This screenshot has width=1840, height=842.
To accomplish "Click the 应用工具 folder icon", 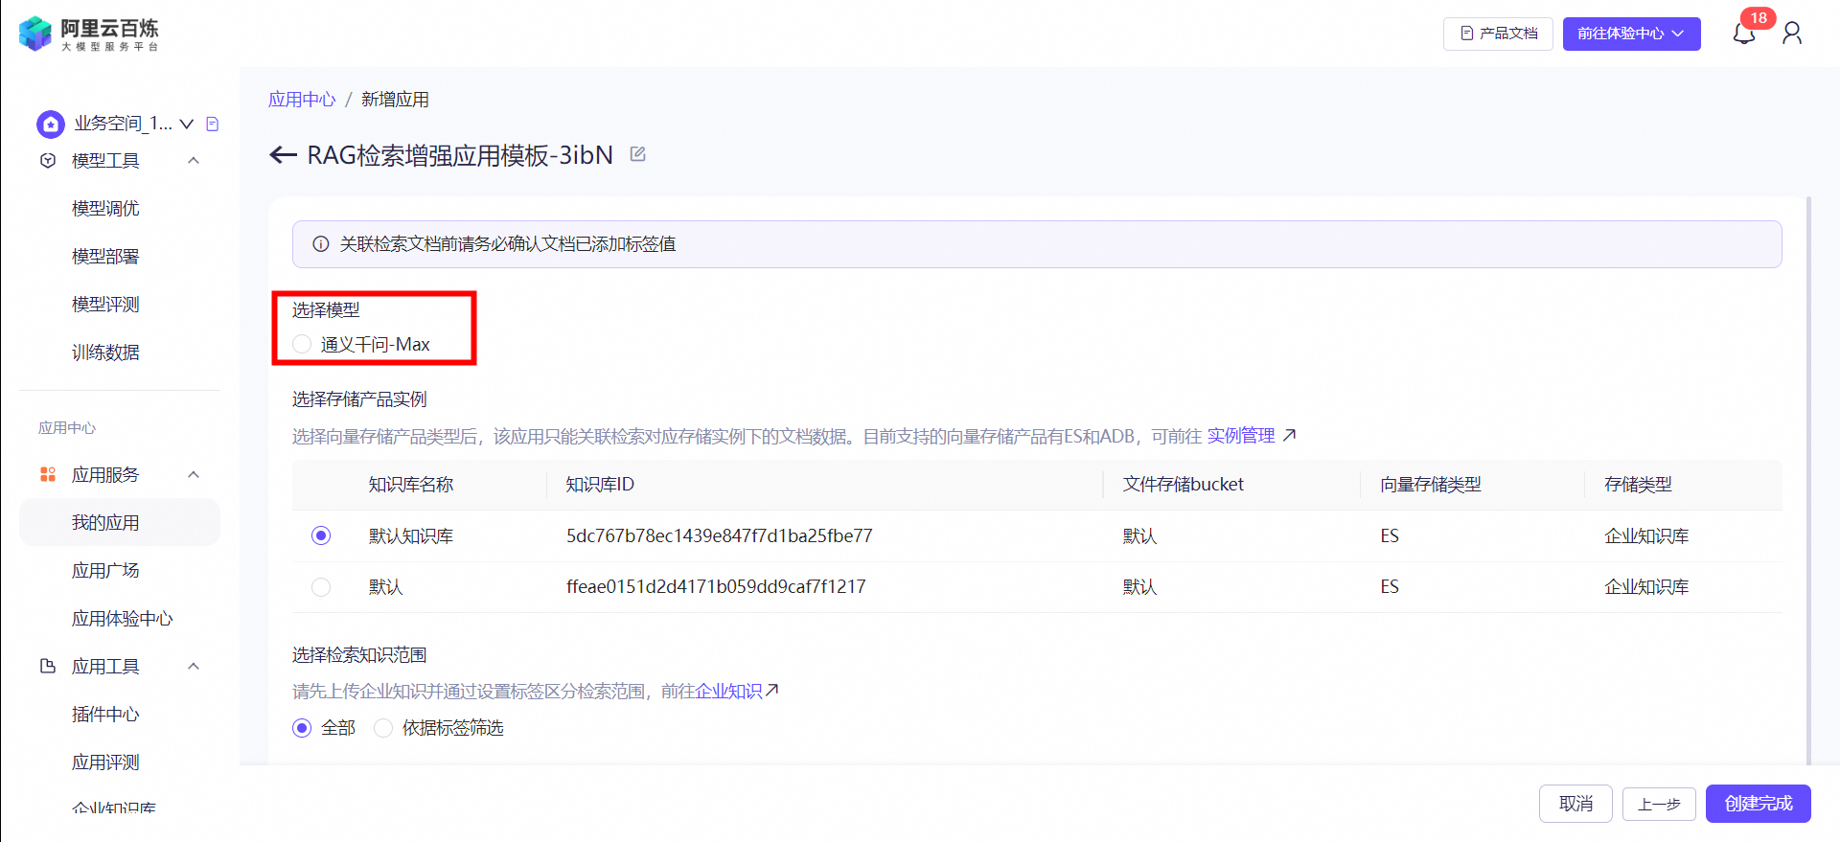I will [48, 666].
